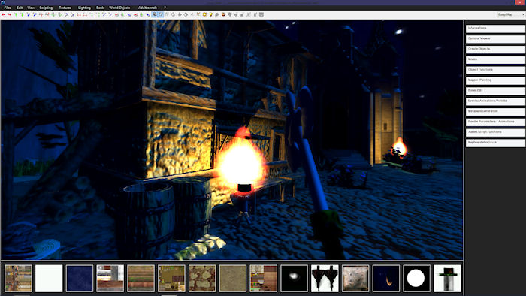The image size is (526, 296).
Task: Click the first blue diagonal arrow icon
Action: point(29,14)
